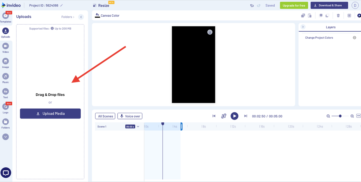Edit project ID with pencil icon
The height and width of the screenshot is (182, 361).
[x=61, y=5]
